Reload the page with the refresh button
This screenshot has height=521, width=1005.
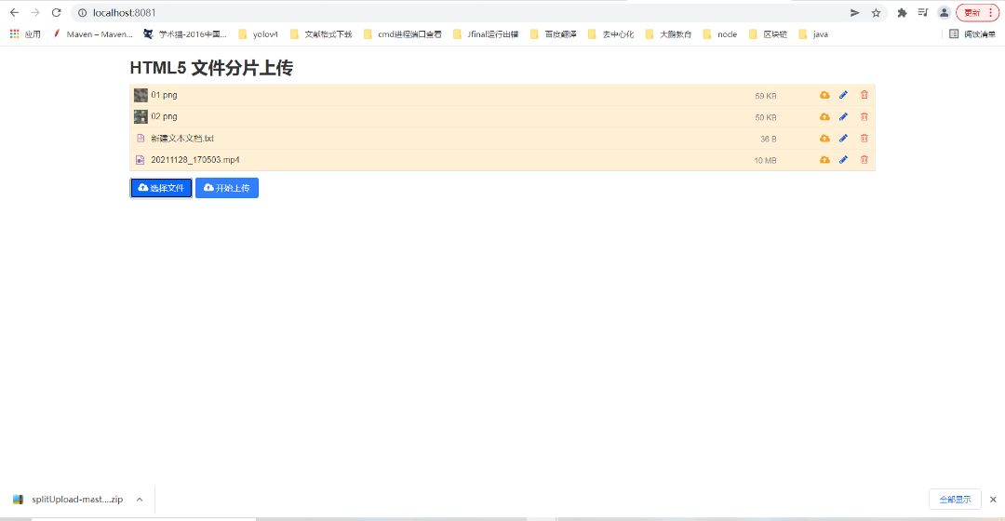56,13
